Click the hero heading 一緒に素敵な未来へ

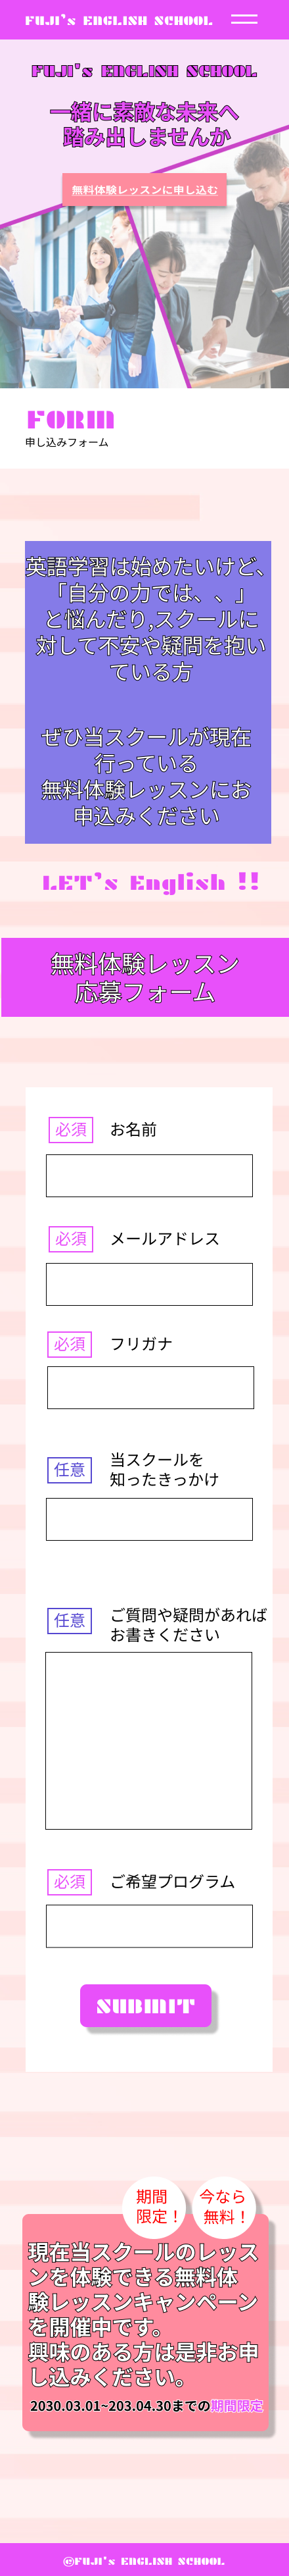pos(144,112)
